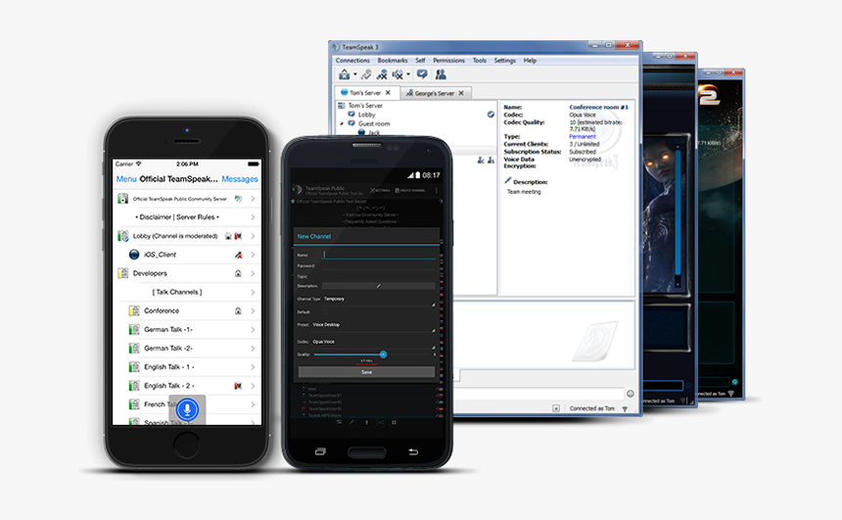The height and width of the screenshot is (520, 842).
Task: Tap the red flag icon on English Talk - 2 - row
Action: coord(238,386)
